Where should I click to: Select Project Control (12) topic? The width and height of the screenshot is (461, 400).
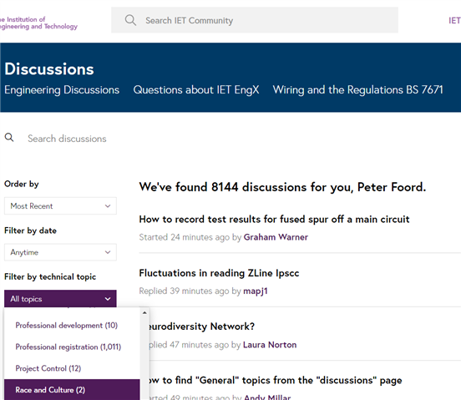tap(48, 368)
